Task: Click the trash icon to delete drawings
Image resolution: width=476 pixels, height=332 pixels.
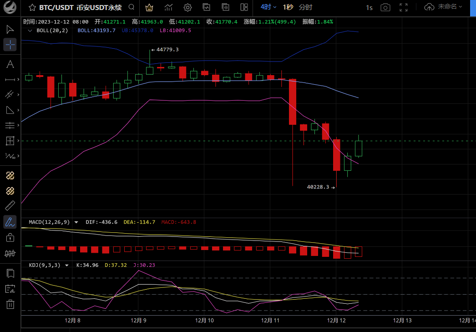Action: pyautogui.click(x=10, y=304)
